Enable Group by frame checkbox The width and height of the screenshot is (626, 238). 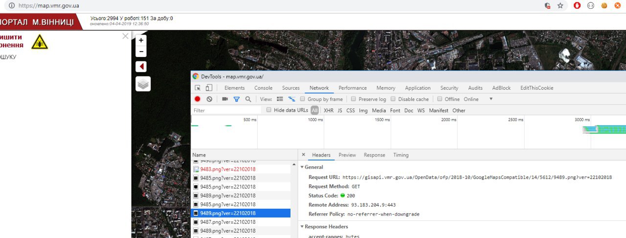point(303,99)
